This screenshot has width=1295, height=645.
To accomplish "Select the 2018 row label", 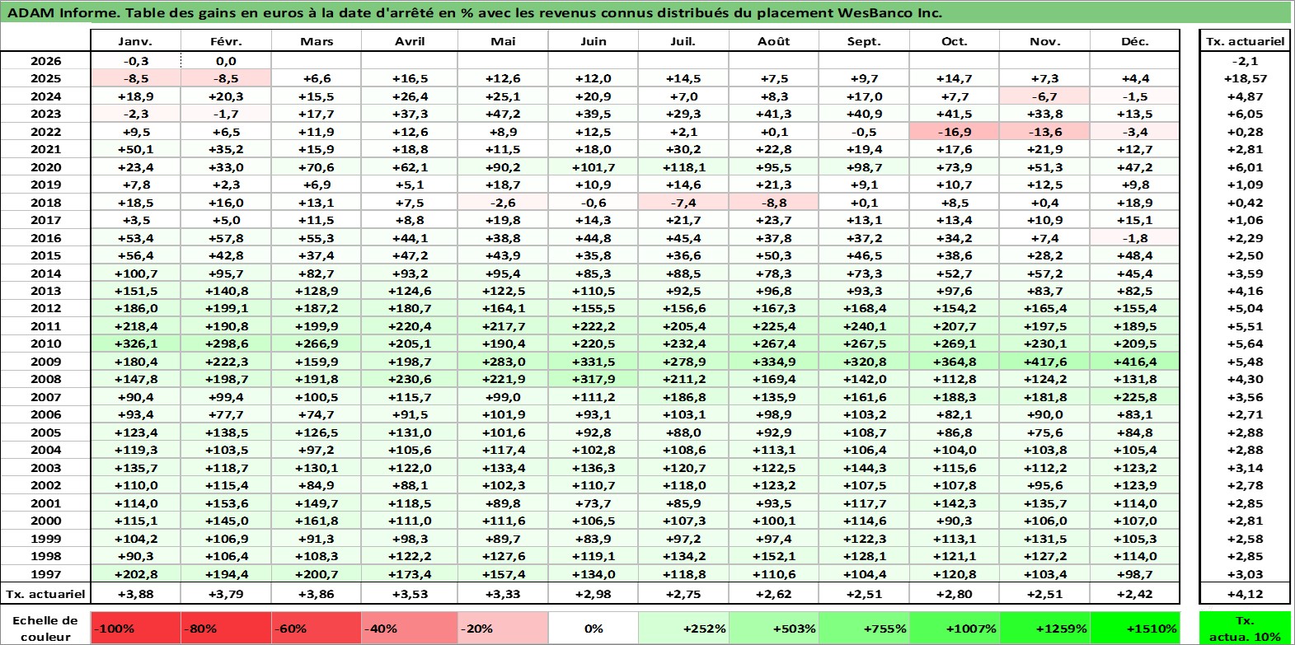I will tap(45, 203).
